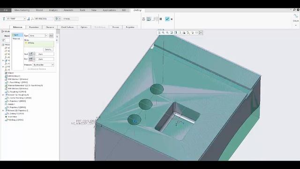Open the Process dashboard tab
The height and width of the screenshot is (169, 300).
[116, 27]
